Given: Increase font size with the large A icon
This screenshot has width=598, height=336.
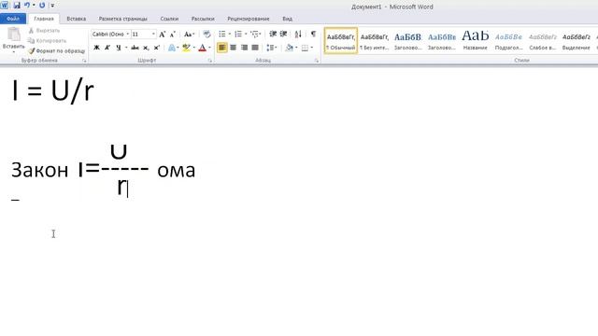Looking at the screenshot, I should tap(162, 35).
